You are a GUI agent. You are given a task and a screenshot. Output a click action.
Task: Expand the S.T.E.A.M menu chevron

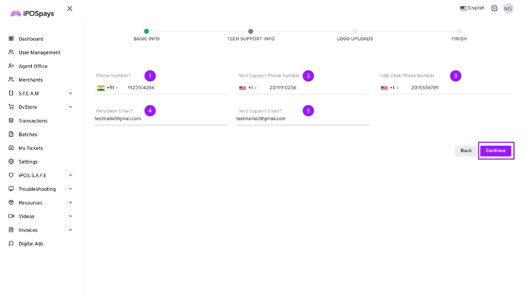click(71, 93)
